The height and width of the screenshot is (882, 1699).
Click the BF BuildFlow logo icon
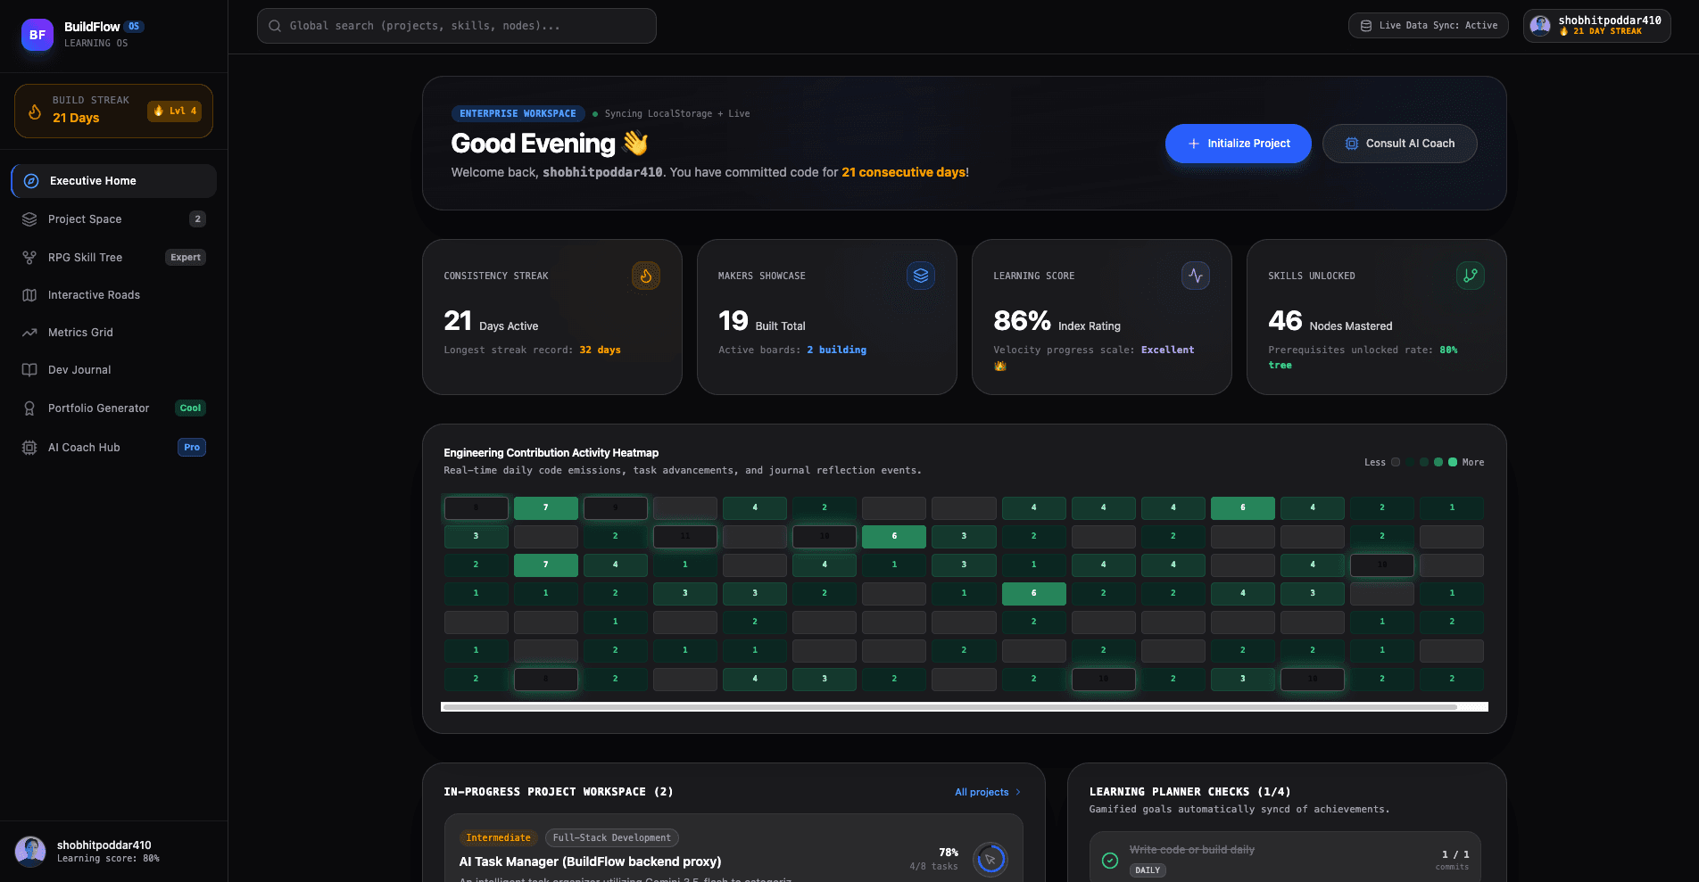[x=37, y=35]
